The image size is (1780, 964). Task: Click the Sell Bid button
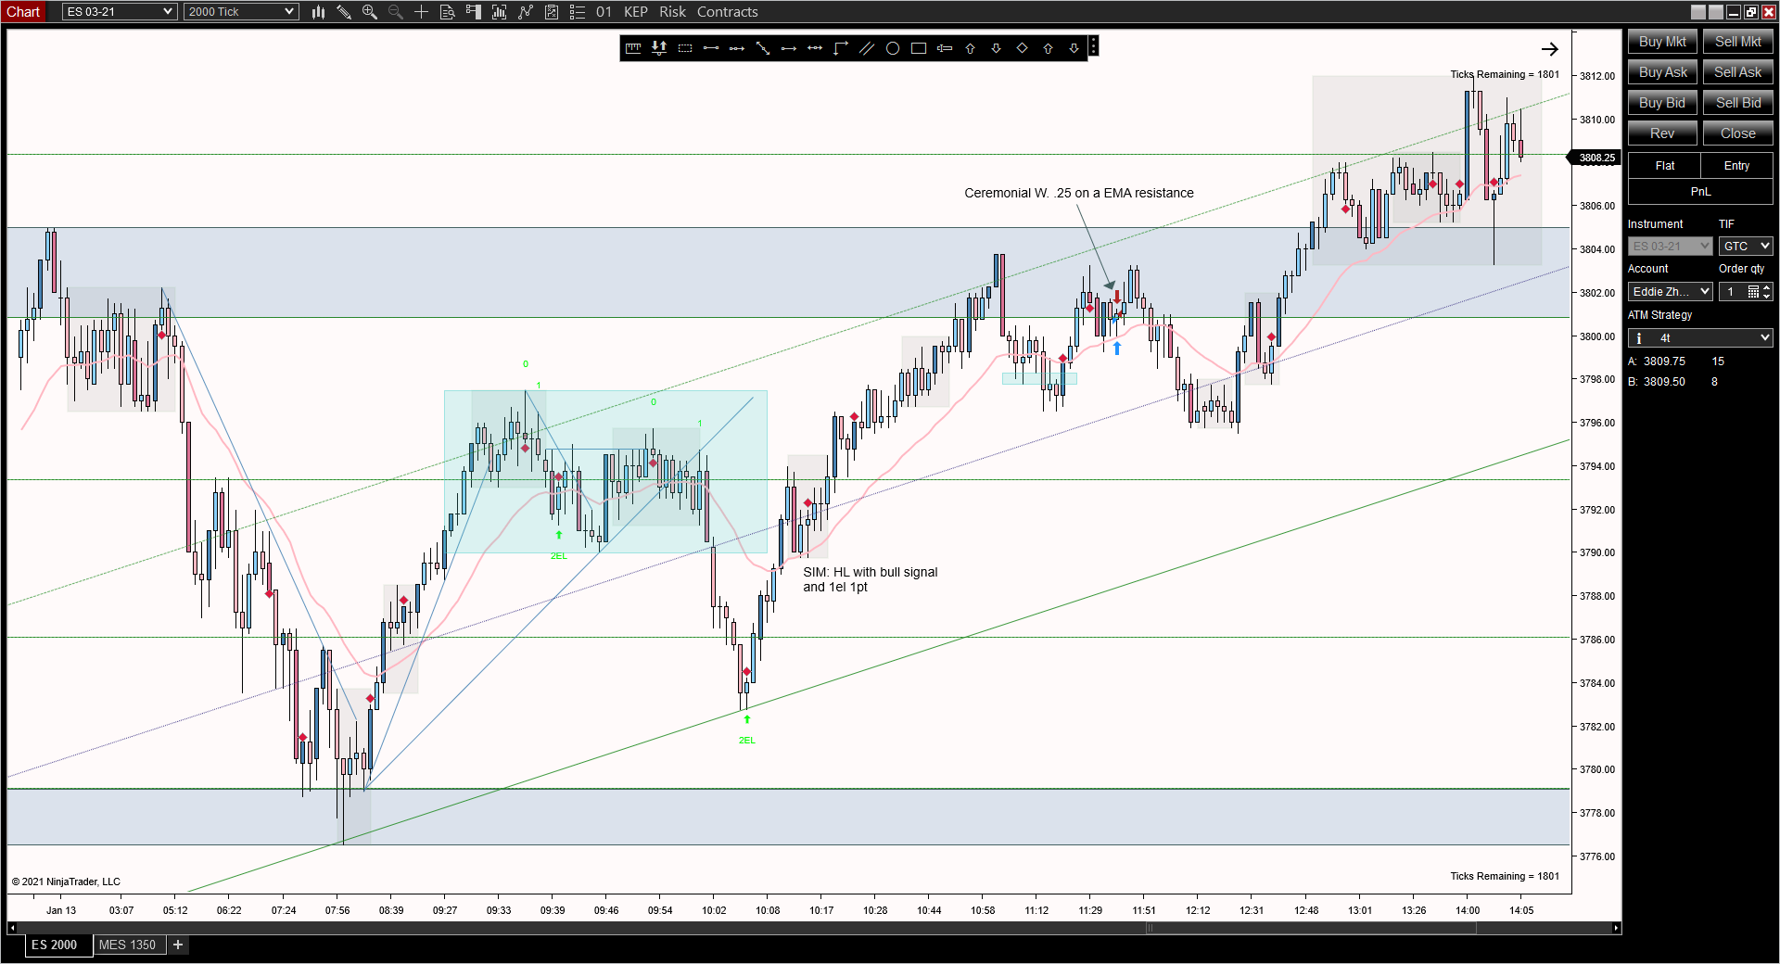pos(1737,103)
